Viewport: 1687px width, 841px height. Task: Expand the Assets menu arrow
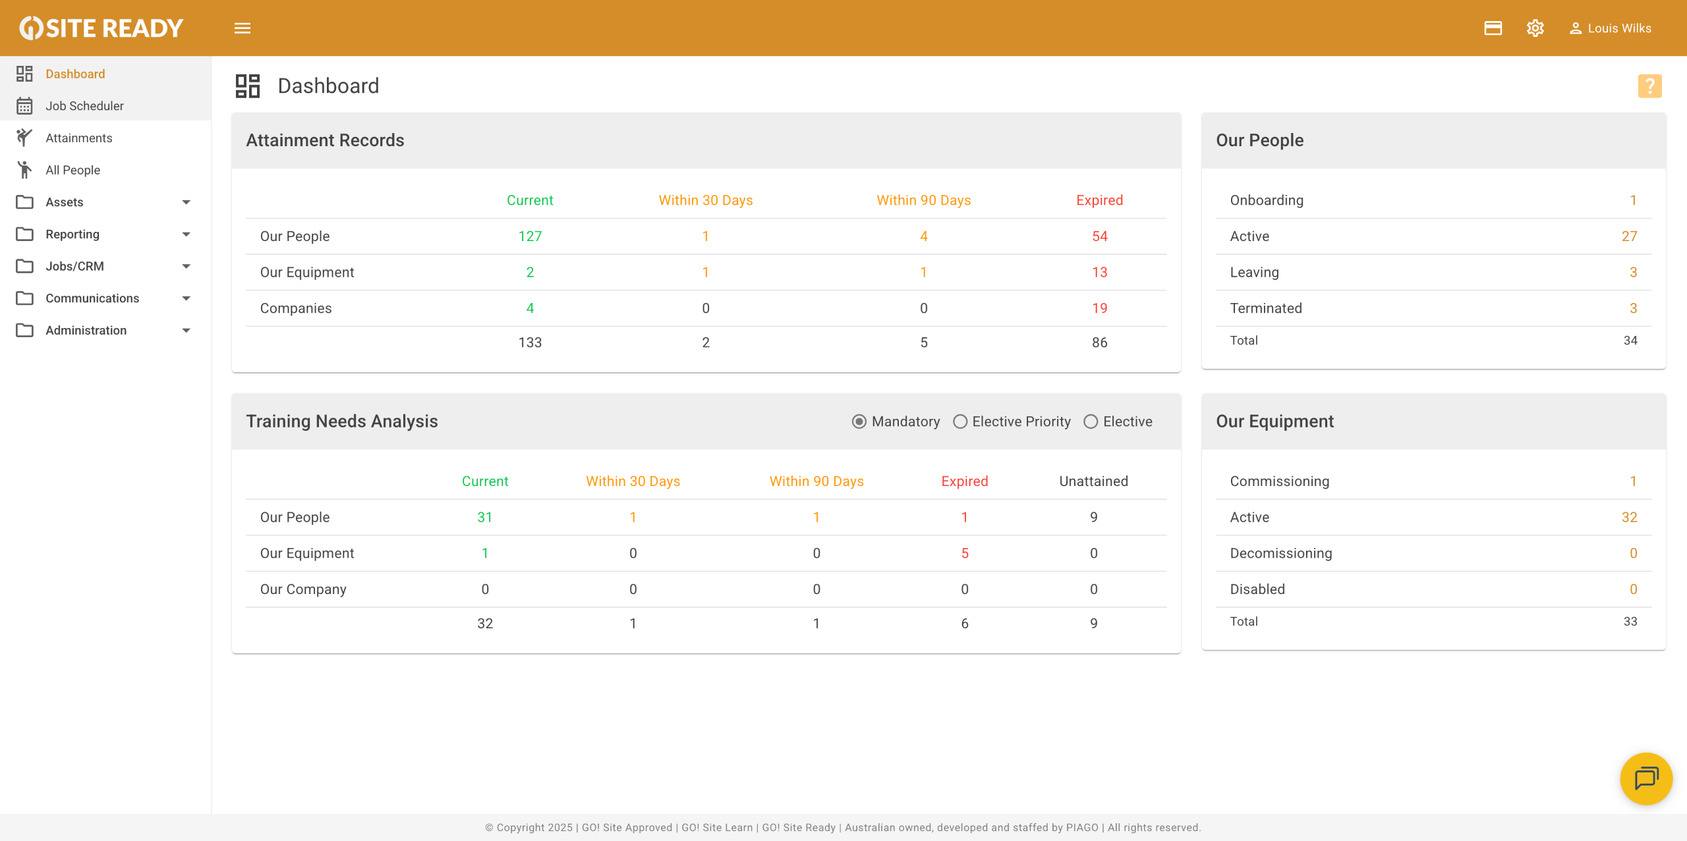pos(186,202)
